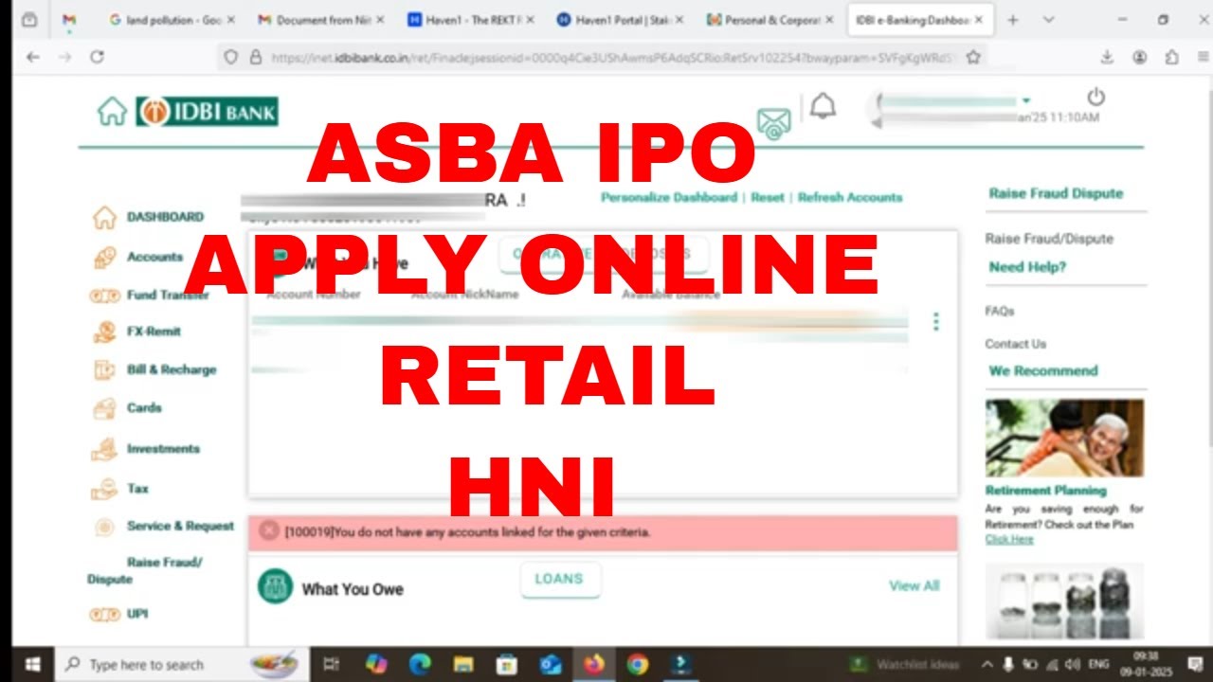This screenshot has width=1213, height=682.
Task: Click the Reset link
Action: 768,197
